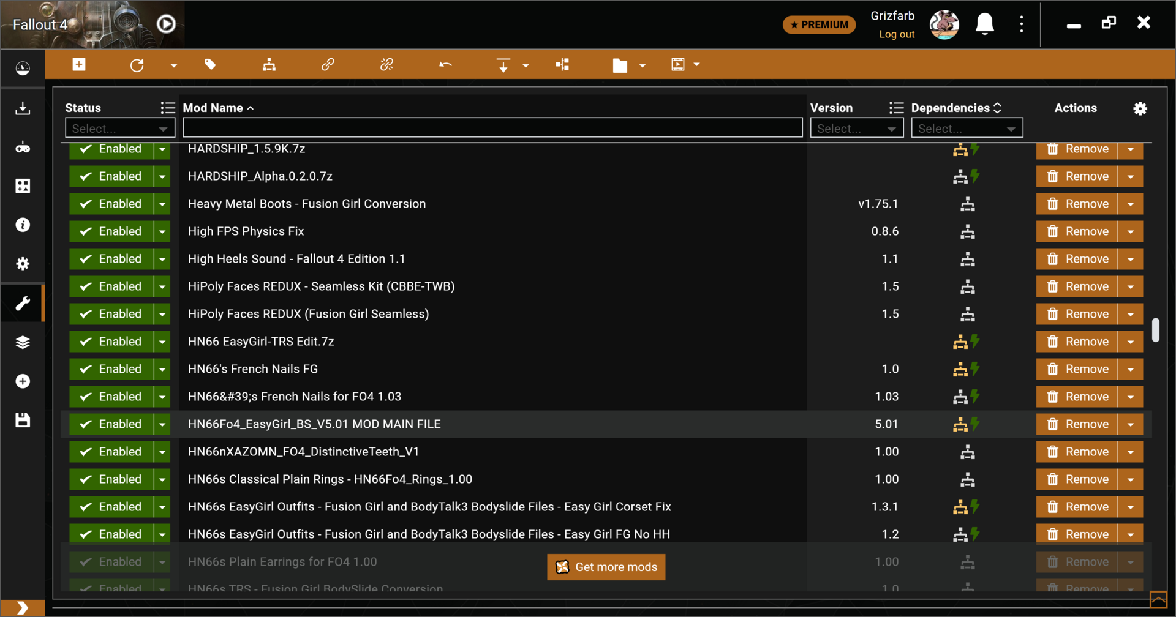Click the tag icon in the toolbar
The width and height of the screenshot is (1176, 617).
click(x=210, y=64)
